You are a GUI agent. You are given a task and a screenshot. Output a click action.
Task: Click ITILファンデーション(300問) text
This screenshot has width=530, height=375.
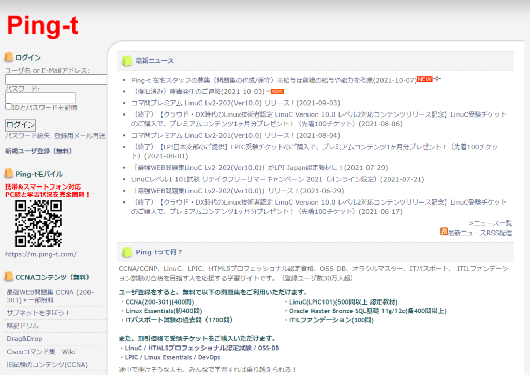(x=331, y=320)
